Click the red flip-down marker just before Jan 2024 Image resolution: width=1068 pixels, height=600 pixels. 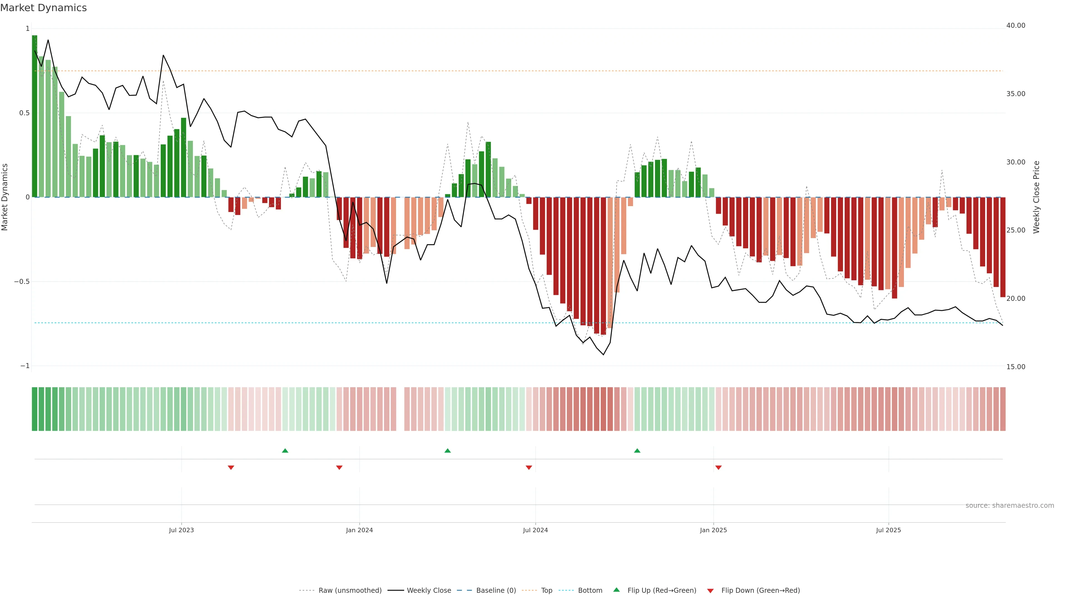coord(339,467)
